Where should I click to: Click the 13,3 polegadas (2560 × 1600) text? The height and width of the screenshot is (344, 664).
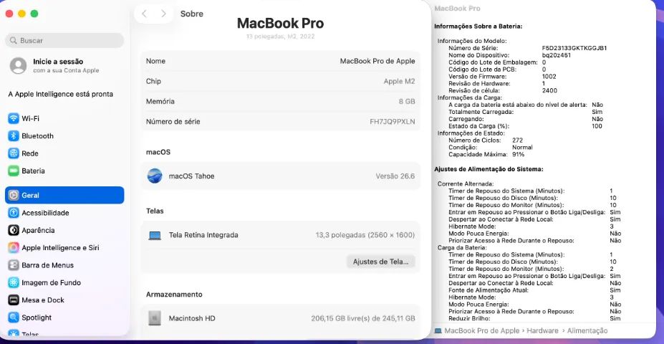coord(365,235)
